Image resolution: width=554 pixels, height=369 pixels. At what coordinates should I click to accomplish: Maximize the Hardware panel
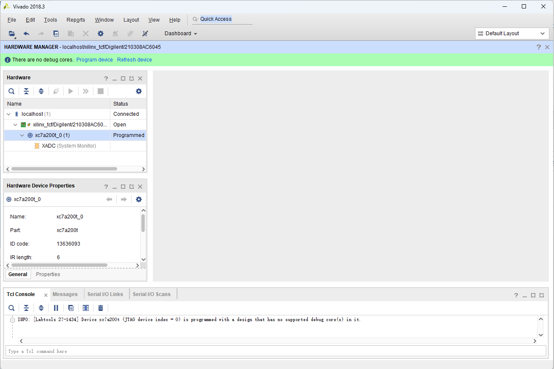[x=123, y=78]
